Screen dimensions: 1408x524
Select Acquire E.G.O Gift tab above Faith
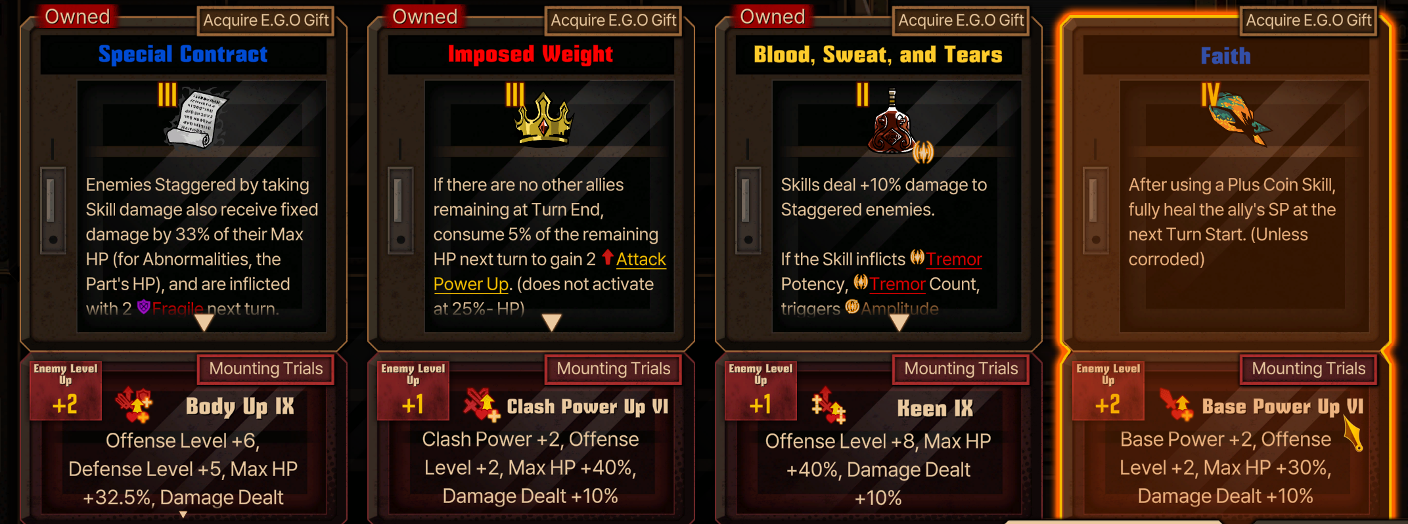coord(1308,20)
